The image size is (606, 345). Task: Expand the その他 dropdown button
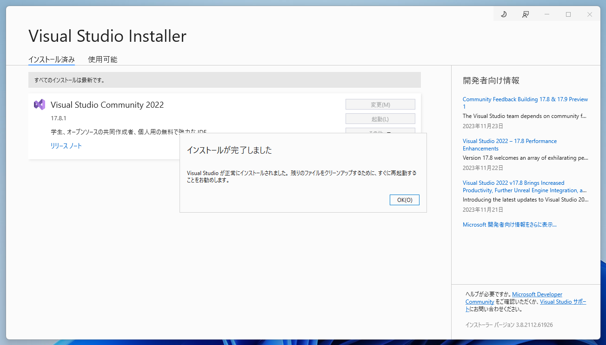coord(380,130)
